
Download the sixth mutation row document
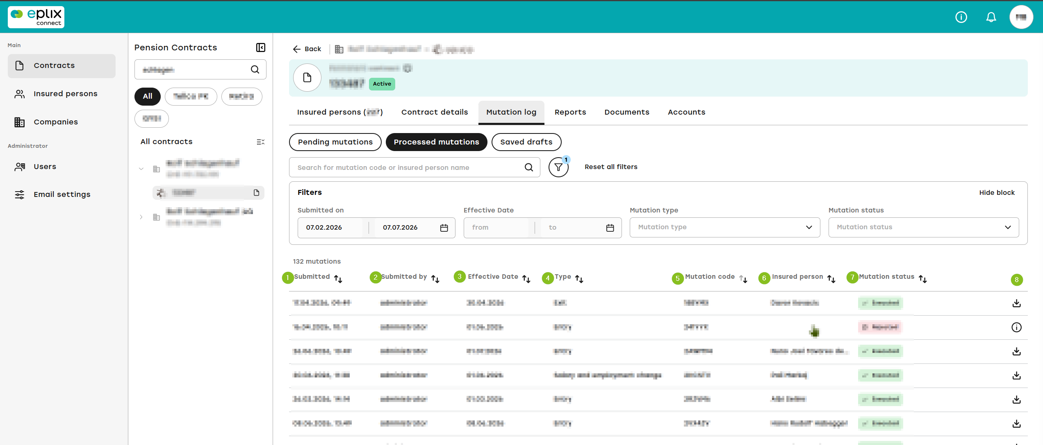(x=1016, y=424)
